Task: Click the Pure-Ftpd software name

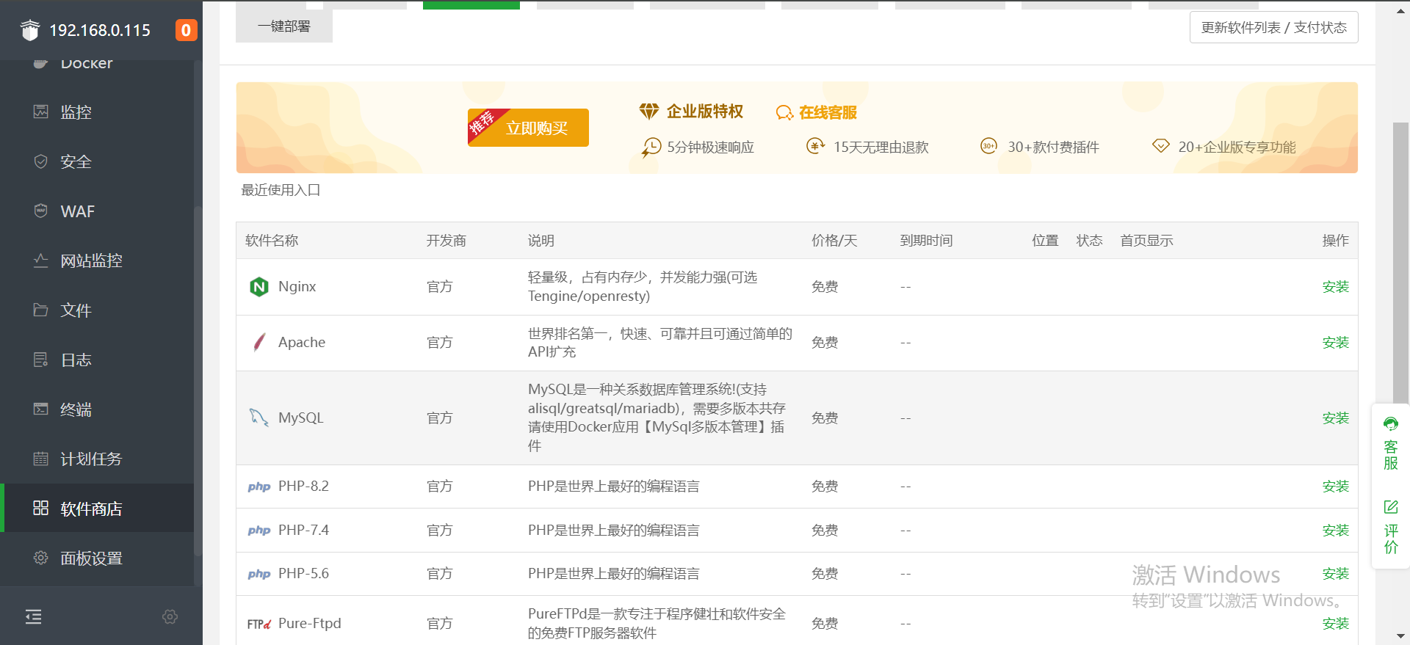Action: tap(309, 623)
